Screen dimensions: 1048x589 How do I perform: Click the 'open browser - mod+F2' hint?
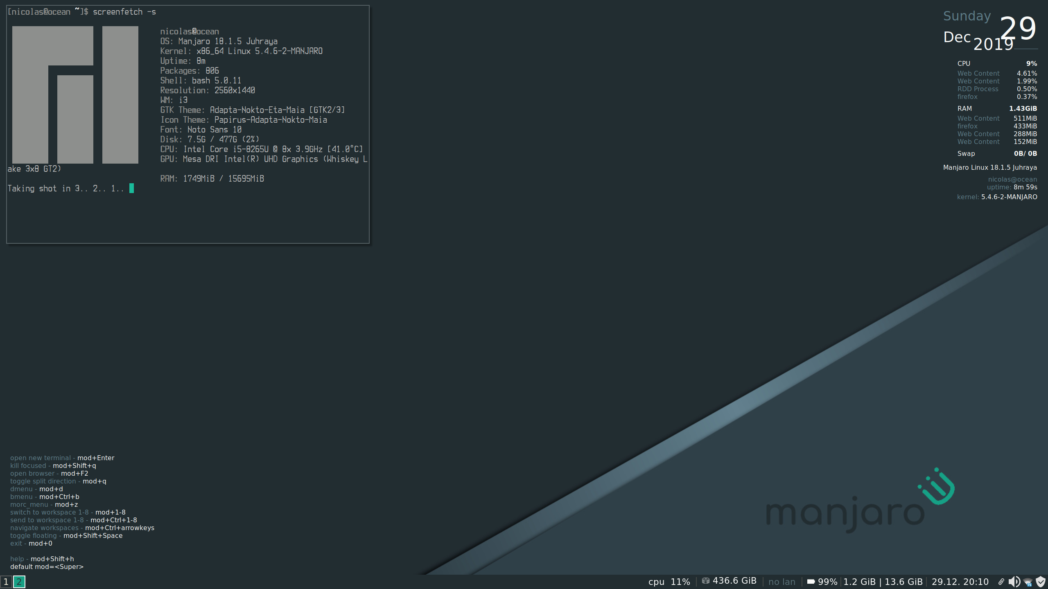[49, 473]
